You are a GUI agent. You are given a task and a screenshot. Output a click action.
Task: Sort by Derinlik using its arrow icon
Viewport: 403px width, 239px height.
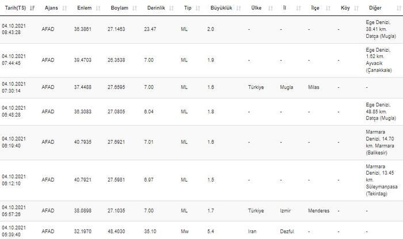coord(172,8)
